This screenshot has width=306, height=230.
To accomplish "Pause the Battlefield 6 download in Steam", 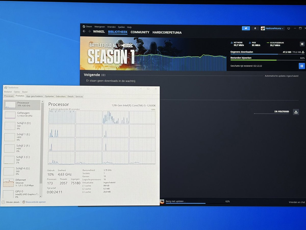I will coord(301,66).
